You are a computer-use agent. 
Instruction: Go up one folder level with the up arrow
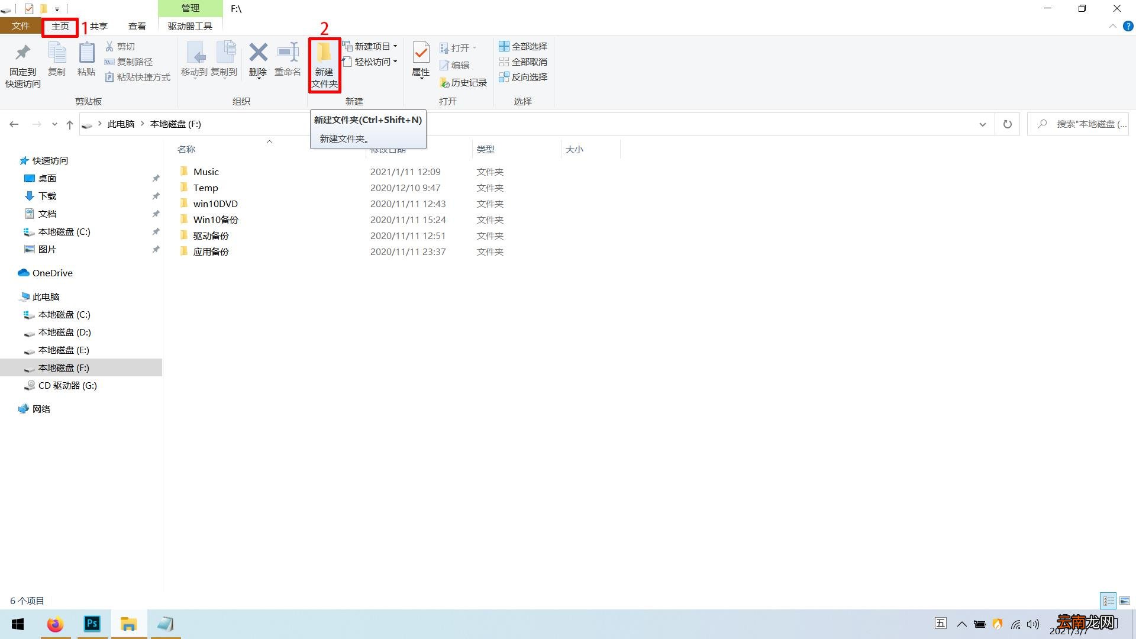point(70,124)
